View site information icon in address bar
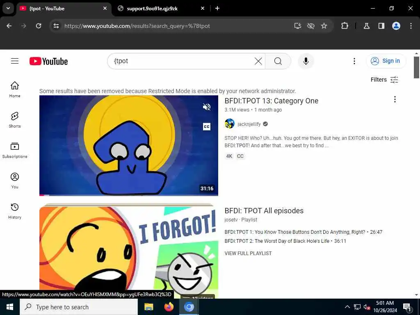Image resolution: width=420 pixels, height=315 pixels. [x=56, y=26]
